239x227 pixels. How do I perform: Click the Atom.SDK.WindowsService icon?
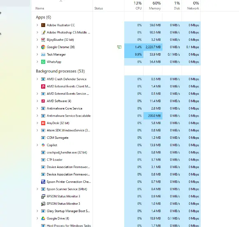pyautogui.click(x=43, y=130)
